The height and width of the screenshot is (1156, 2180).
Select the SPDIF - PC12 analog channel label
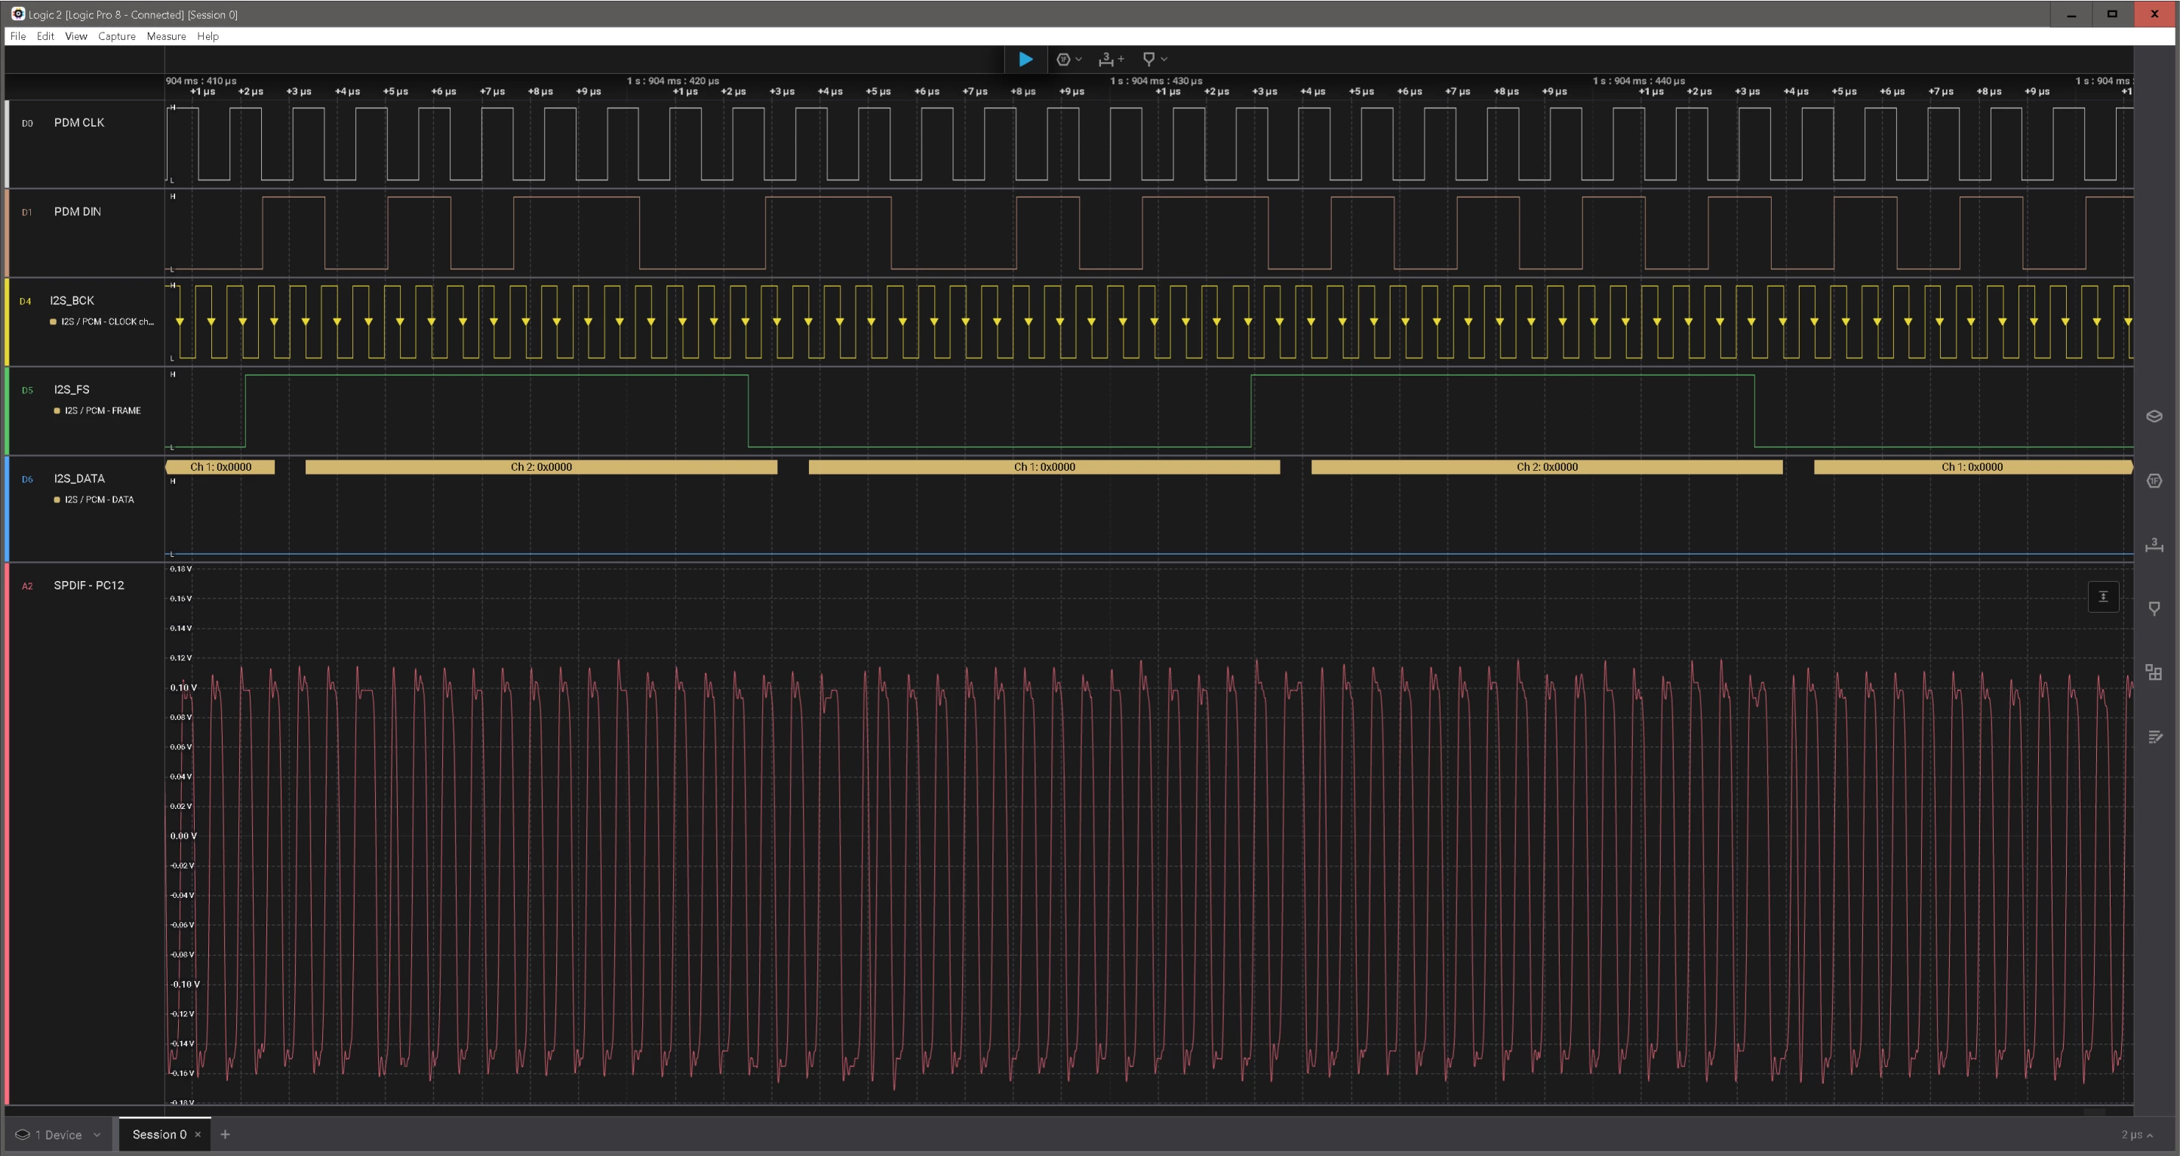[89, 585]
